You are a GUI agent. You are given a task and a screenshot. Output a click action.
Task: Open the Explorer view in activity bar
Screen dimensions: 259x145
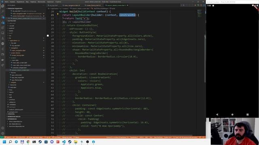point(3,6)
